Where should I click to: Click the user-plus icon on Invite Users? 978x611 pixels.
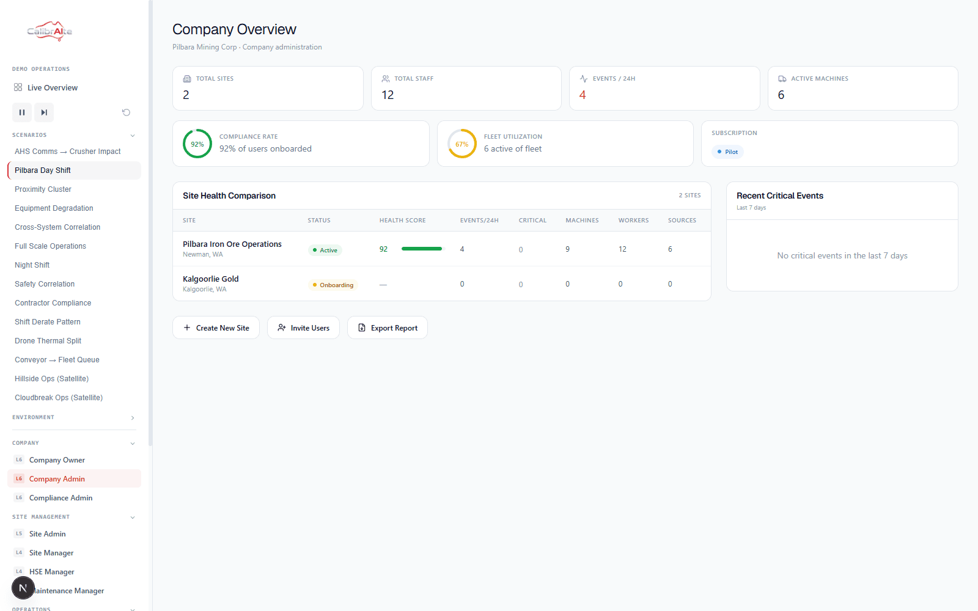[x=282, y=327]
